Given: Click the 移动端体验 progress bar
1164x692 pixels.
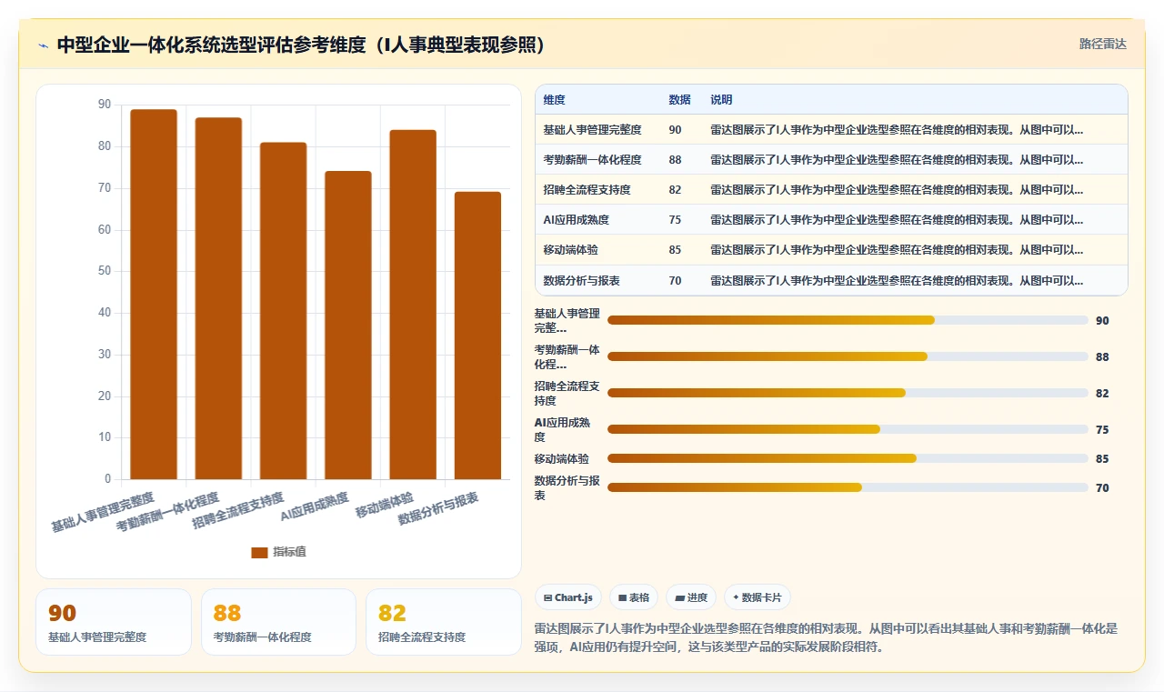Looking at the screenshot, I should click(848, 458).
